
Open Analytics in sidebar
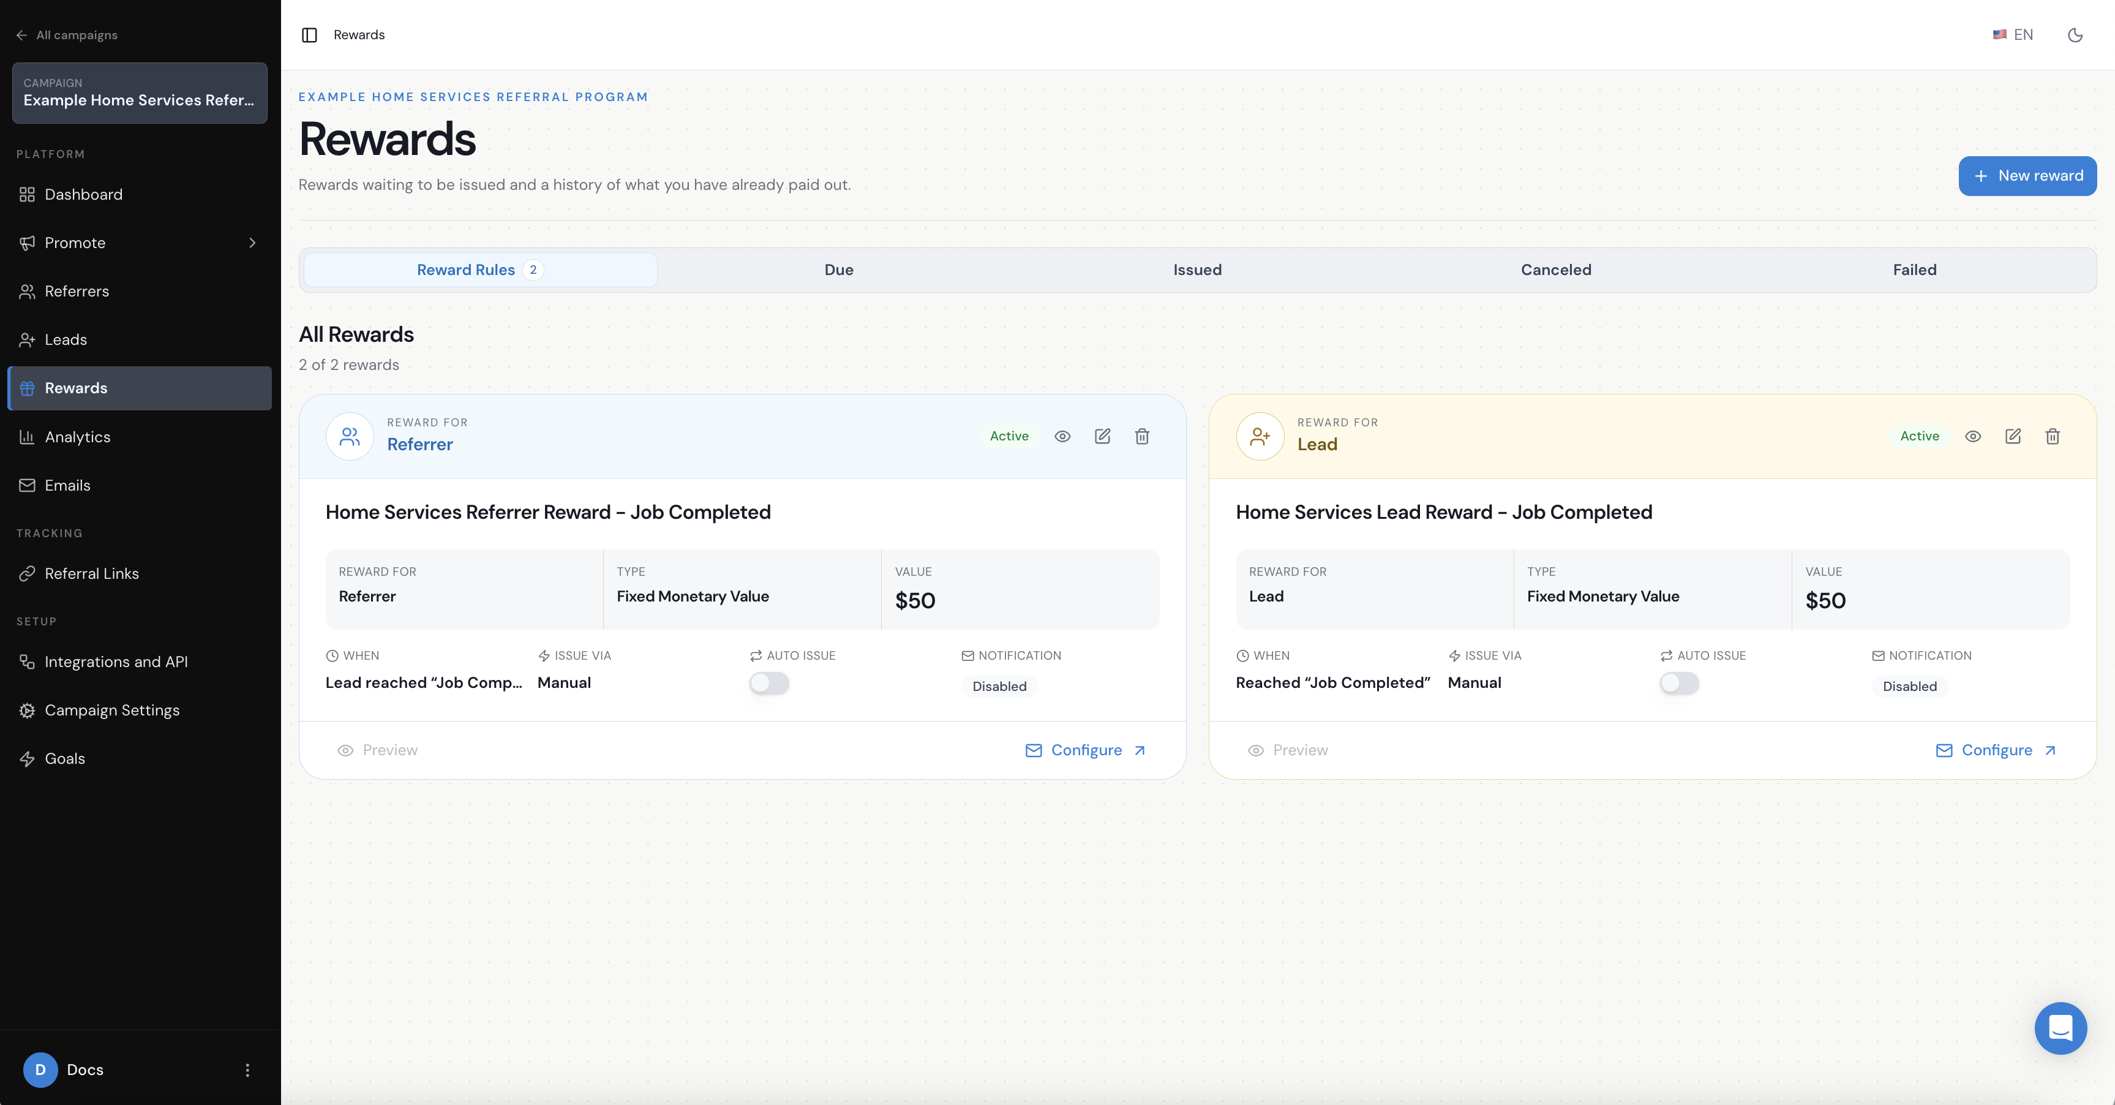click(x=140, y=437)
